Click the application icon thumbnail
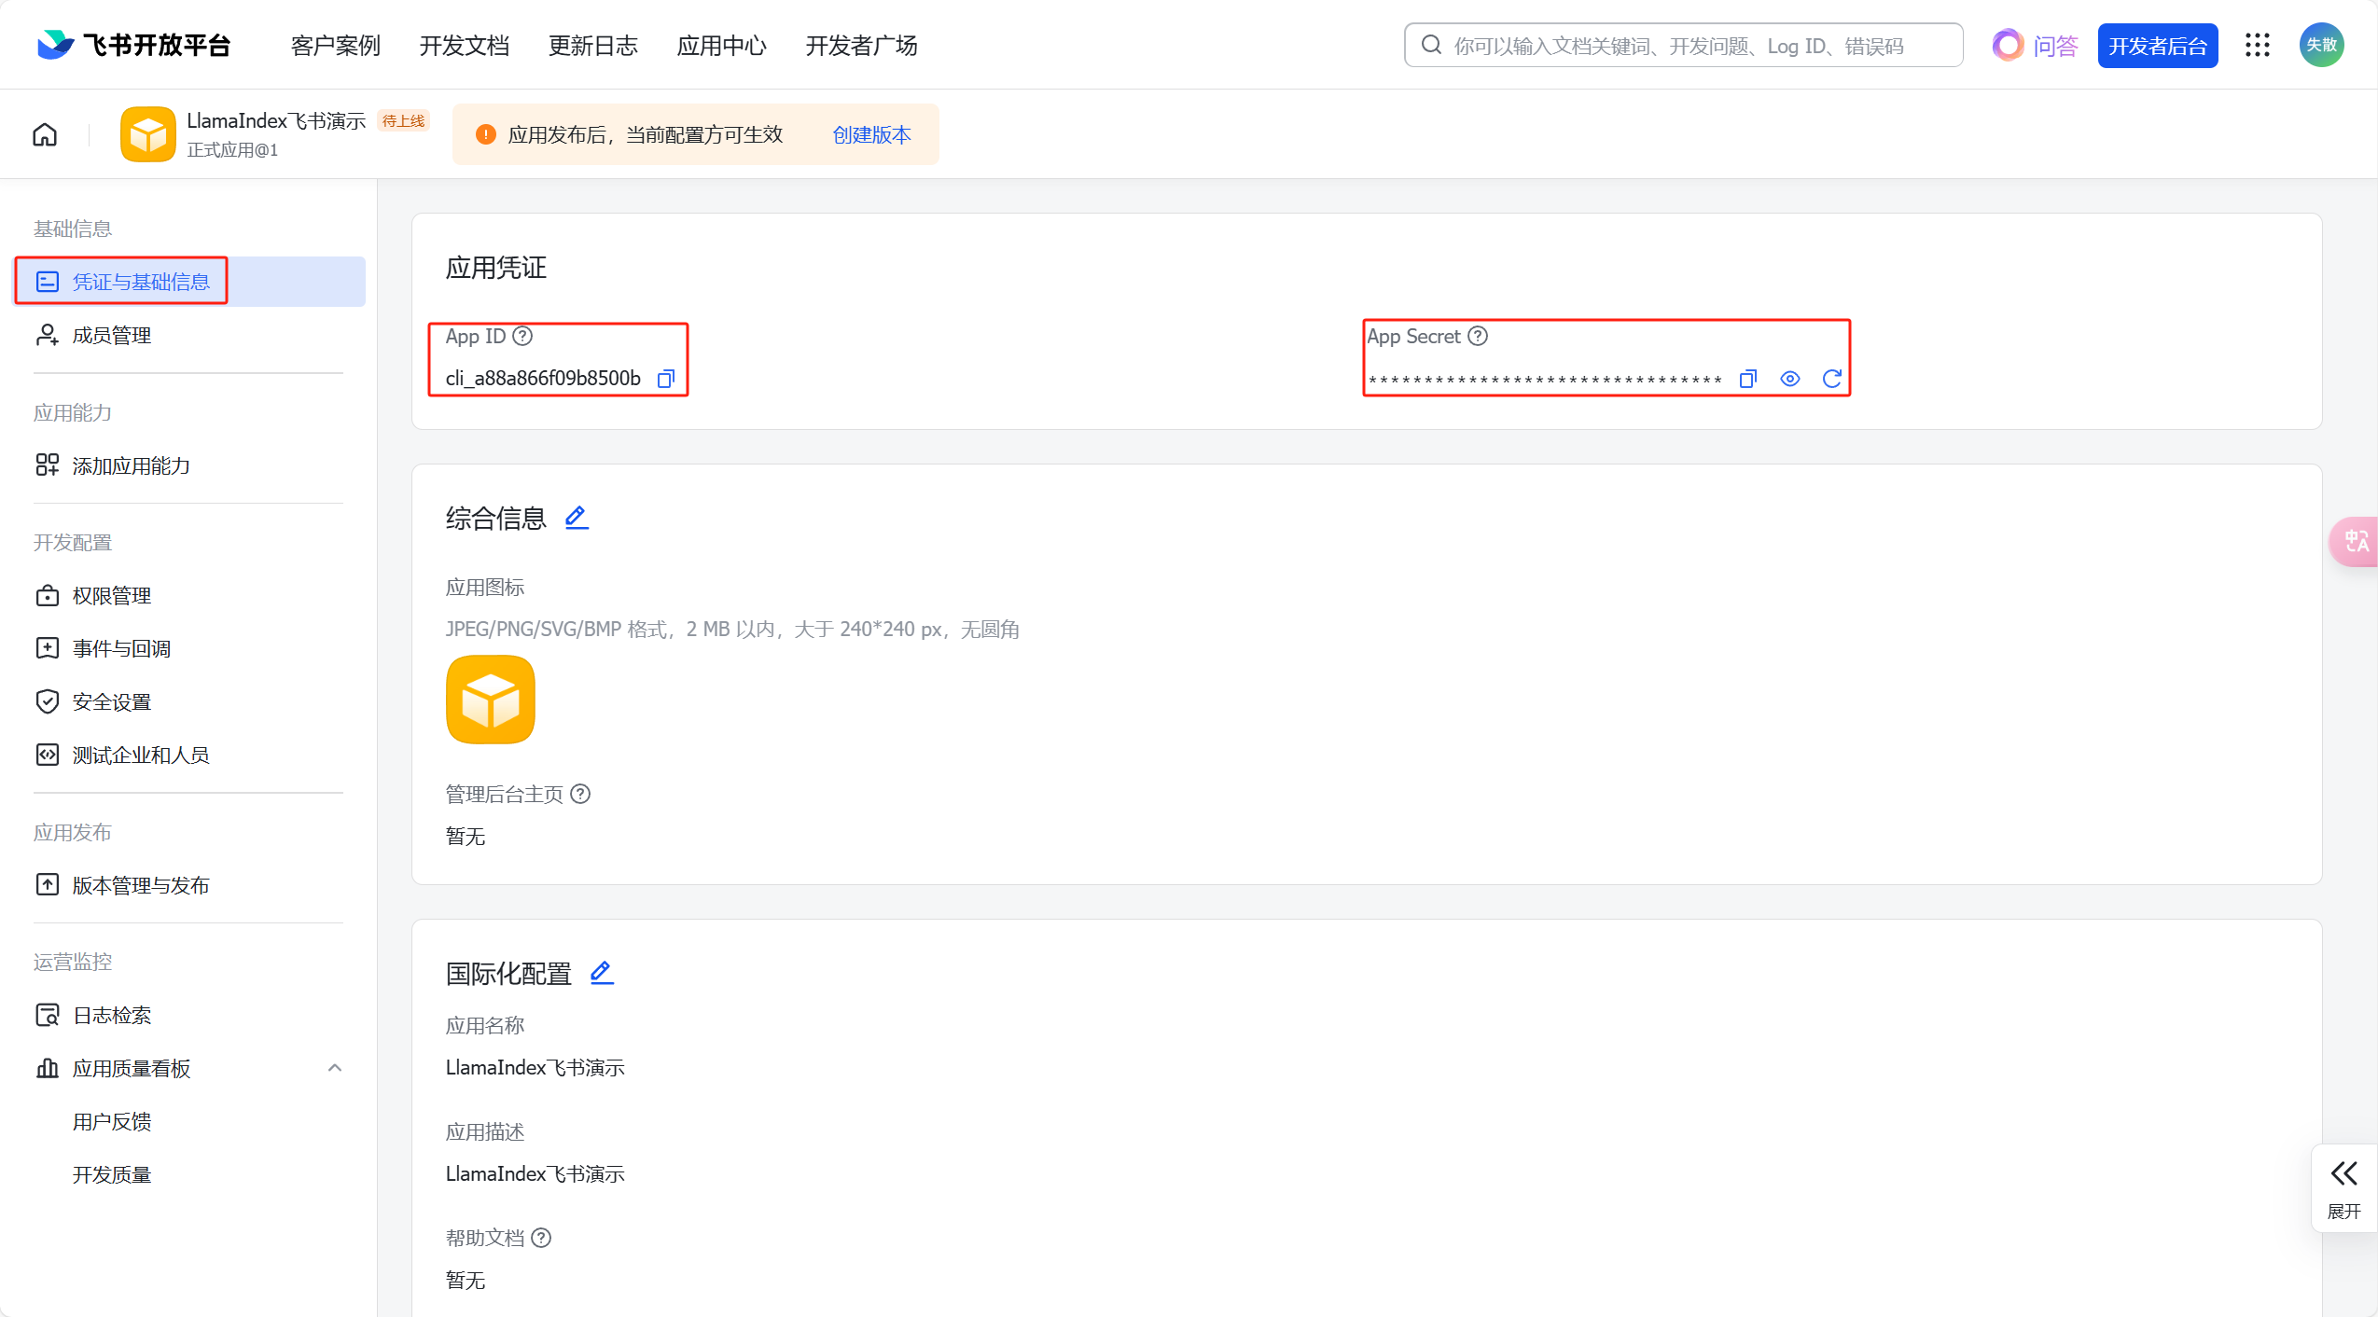The image size is (2378, 1317). tap(491, 700)
